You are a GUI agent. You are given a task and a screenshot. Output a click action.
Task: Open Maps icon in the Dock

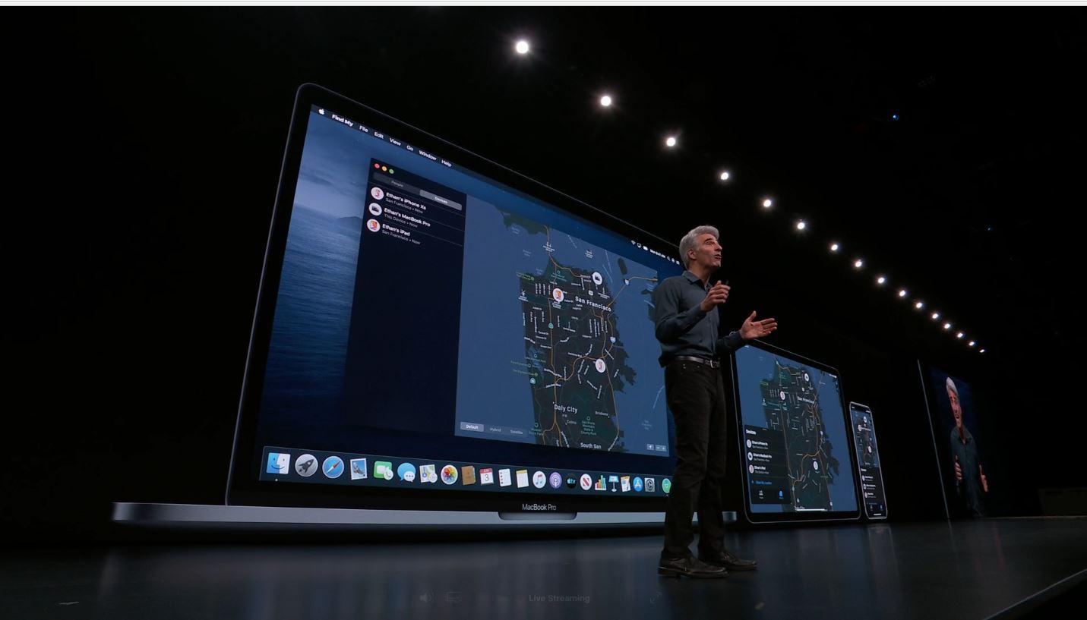[428, 474]
